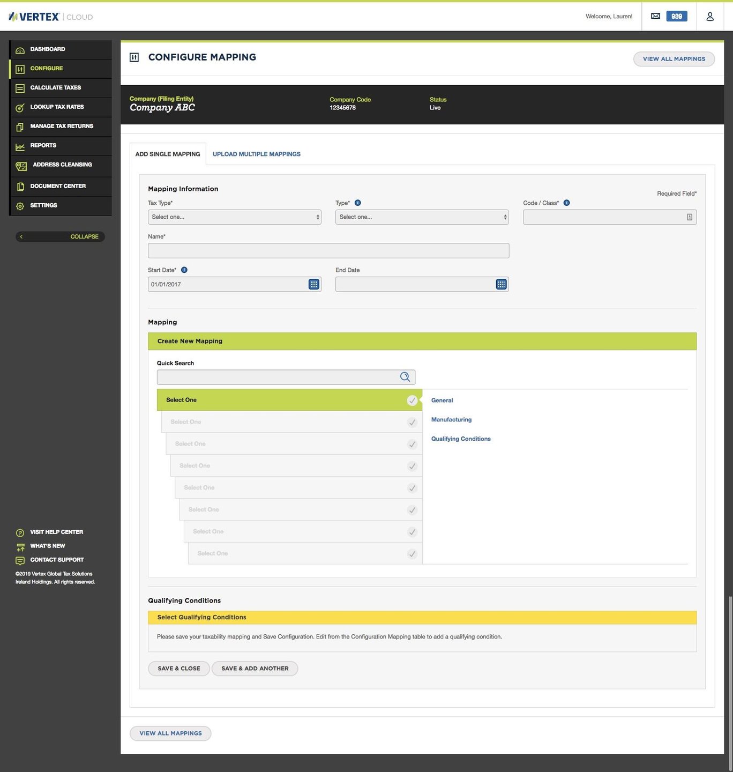Open Settings from the sidebar
Image resolution: width=733 pixels, height=772 pixels.
tap(61, 206)
